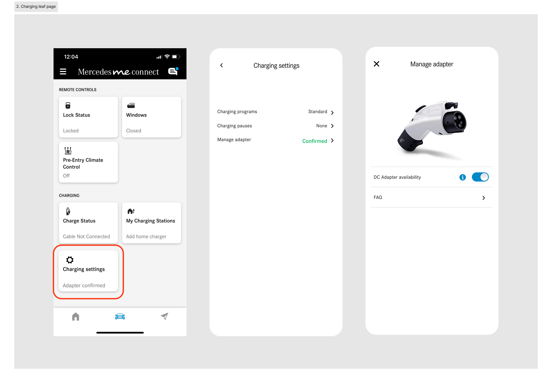Click the green Confirmed status

click(x=315, y=141)
